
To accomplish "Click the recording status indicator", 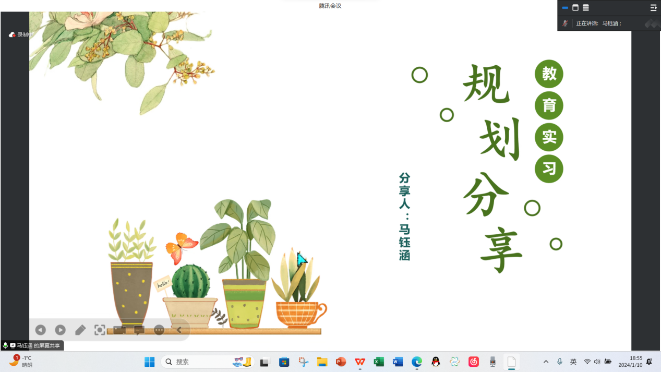I will (21, 35).
